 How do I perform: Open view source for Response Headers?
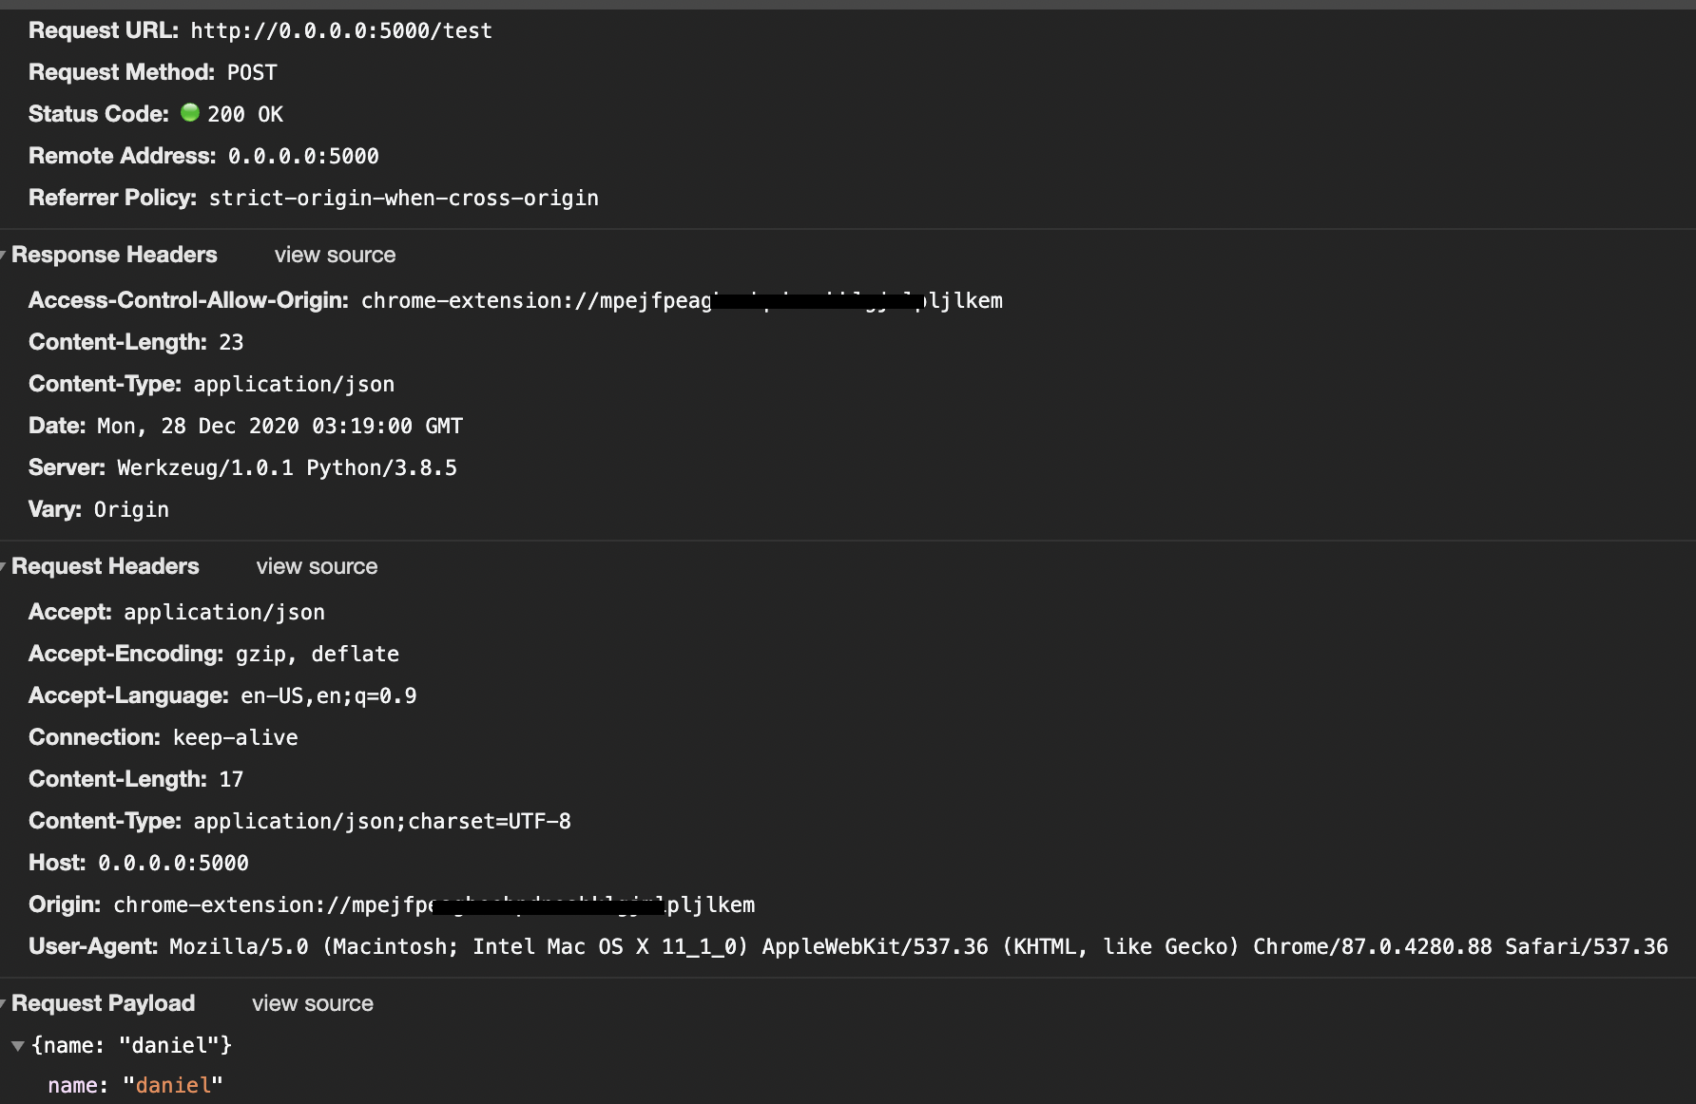click(334, 254)
